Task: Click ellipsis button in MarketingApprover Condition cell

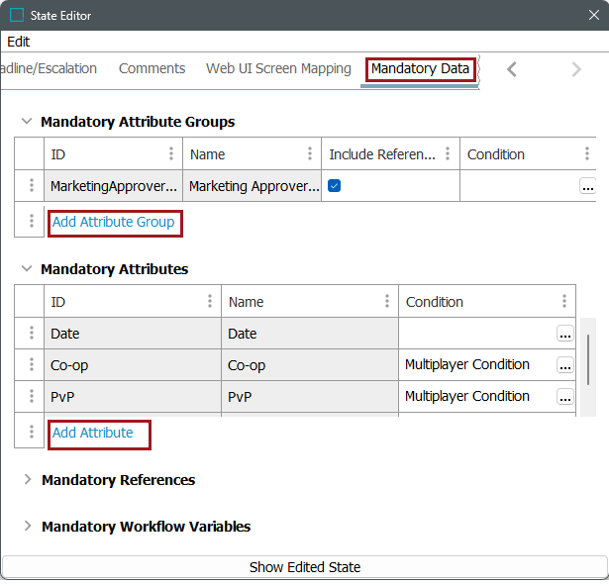Action: (x=587, y=186)
